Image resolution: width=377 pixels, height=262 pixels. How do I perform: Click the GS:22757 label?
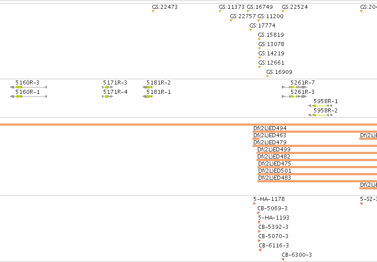243,16
